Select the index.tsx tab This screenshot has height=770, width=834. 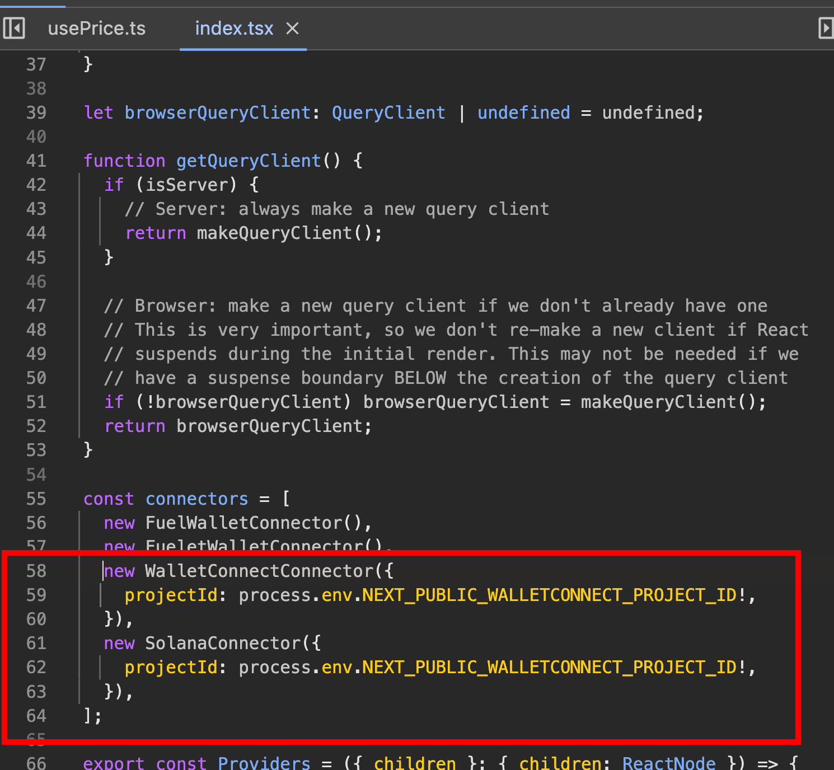coord(234,28)
